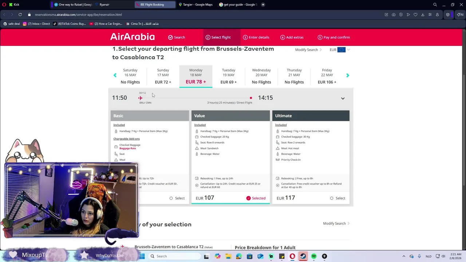
Task: Open Microsoft Store from the taskbar
Action: coord(249,256)
